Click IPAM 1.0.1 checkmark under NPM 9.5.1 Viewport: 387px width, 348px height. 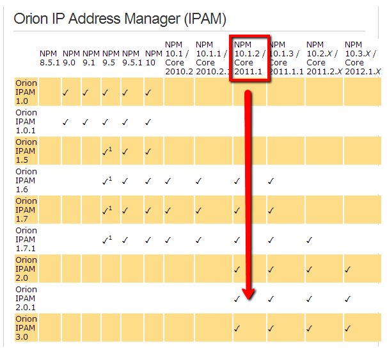click(125, 122)
